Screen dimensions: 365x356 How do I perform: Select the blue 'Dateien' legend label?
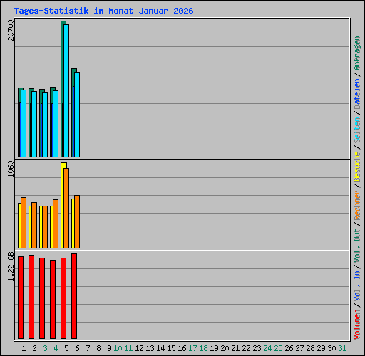click(x=357, y=94)
